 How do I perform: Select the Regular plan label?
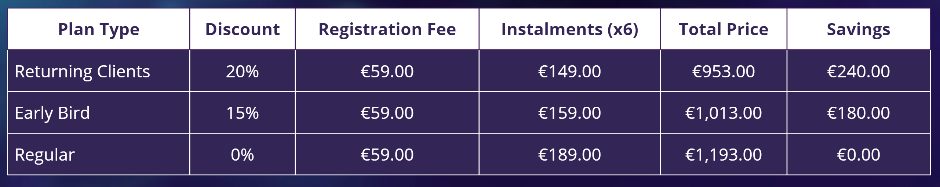tap(45, 154)
